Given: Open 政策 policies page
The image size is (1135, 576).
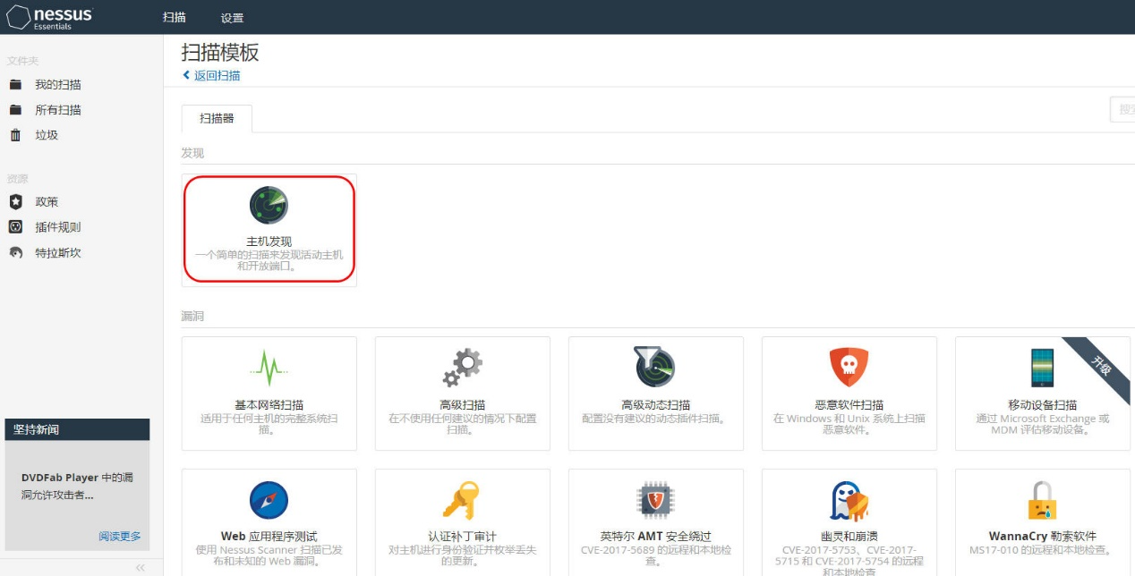Looking at the screenshot, I should pos(47,202).
